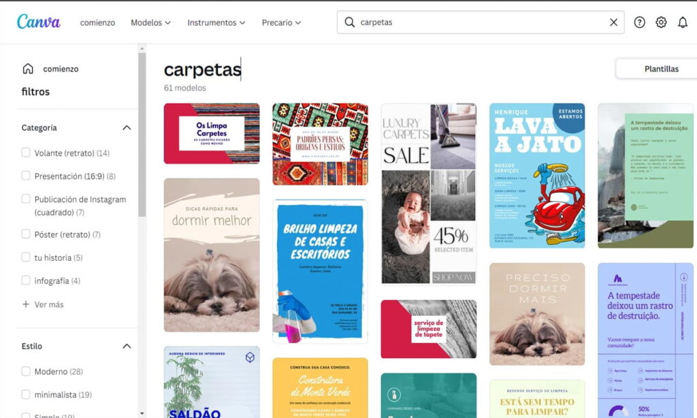Click the sidebar scrollbar thumb
The height and width of the screenshot is (418, 697).
(x=142, y=135)
